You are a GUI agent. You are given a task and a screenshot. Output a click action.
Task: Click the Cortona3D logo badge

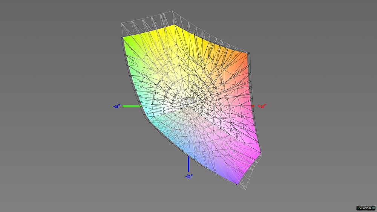click(366, 208)
